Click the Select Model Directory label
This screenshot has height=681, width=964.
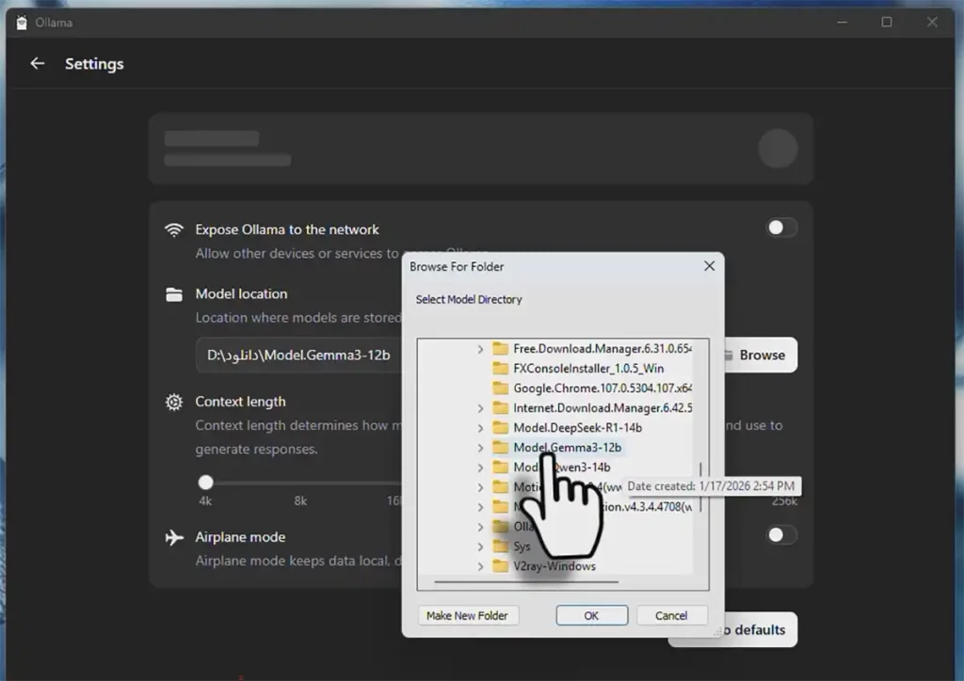pyautogui.click(x=469, y=299)
